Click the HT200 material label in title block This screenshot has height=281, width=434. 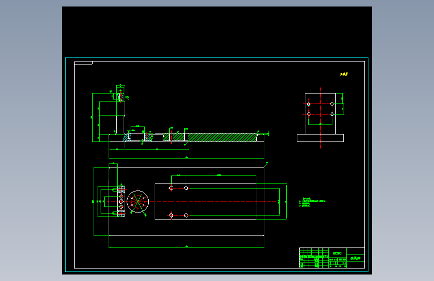point(337,253)
